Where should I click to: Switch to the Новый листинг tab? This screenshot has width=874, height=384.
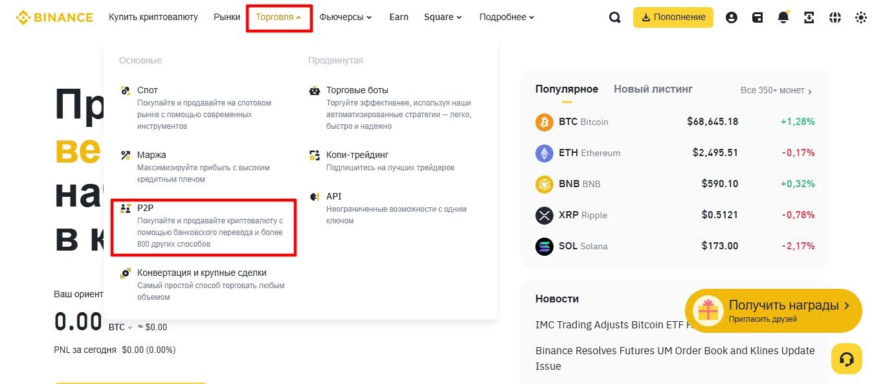[x=653, y=89]
